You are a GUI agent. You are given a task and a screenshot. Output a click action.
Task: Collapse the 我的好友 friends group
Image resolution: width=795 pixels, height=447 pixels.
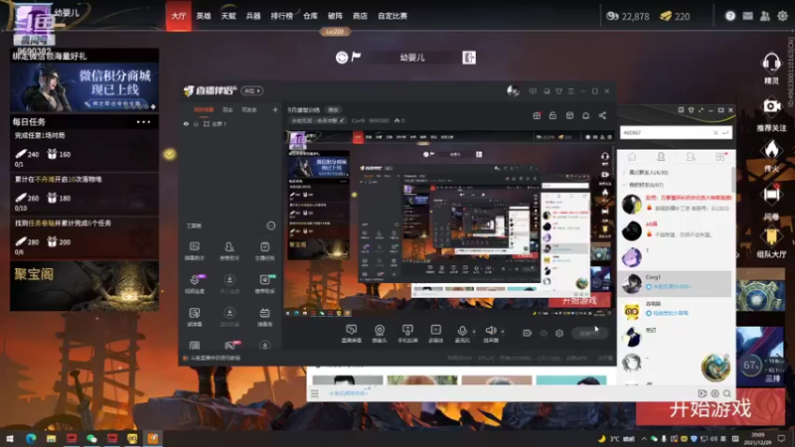[625, 185]
